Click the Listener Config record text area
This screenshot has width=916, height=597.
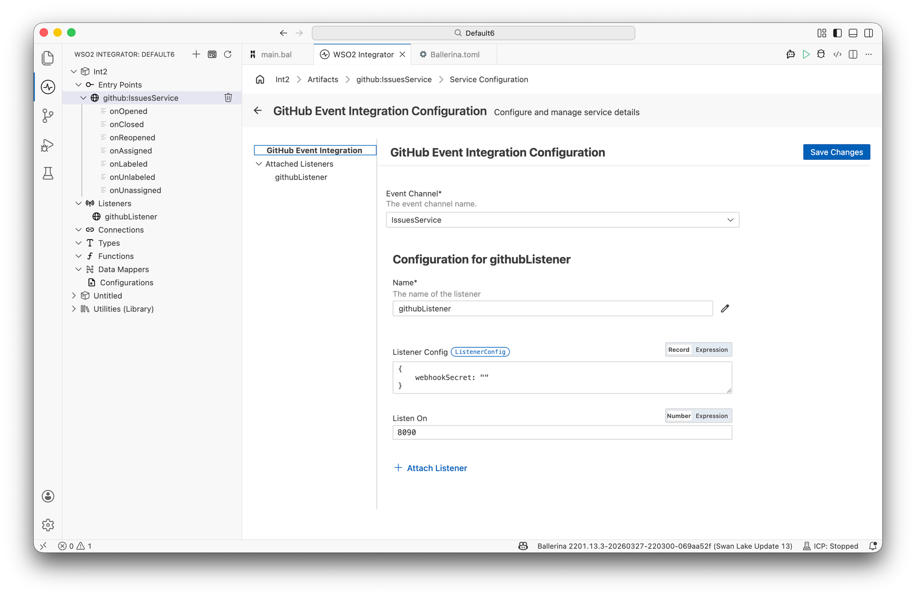point(562,378)
